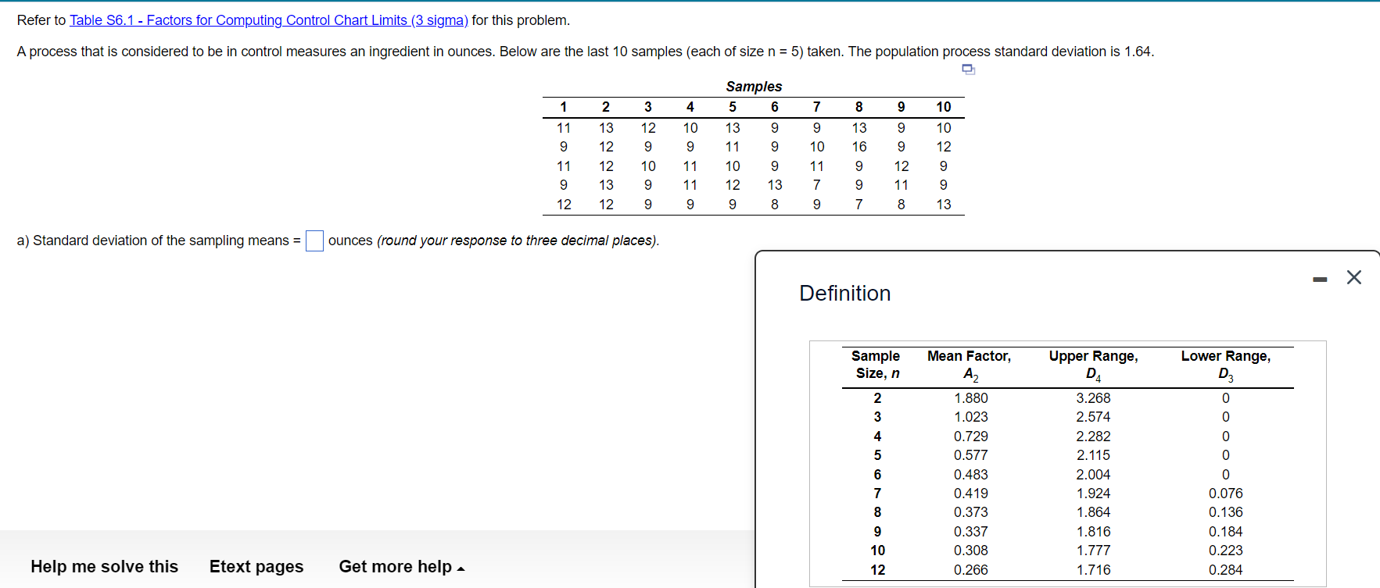The width and height of the screenshot is (1380, 588).
Task: Open the Etext pages section
Action: tap(256, 566)
